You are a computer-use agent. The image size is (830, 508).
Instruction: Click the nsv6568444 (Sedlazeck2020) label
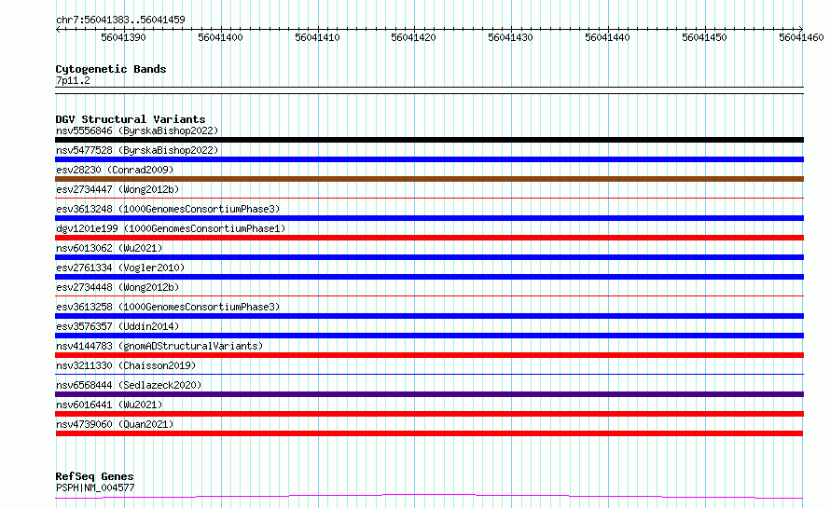(x=129, y=385)
